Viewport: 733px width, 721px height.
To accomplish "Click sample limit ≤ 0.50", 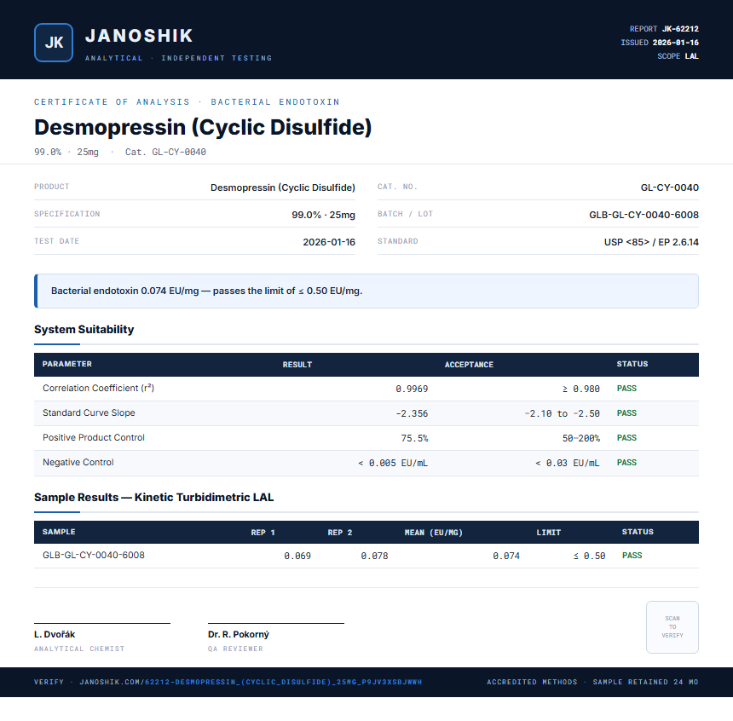I will point(589,556).
